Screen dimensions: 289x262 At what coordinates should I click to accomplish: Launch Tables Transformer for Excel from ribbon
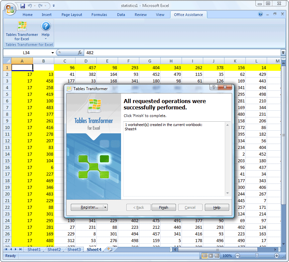point(22,31)
